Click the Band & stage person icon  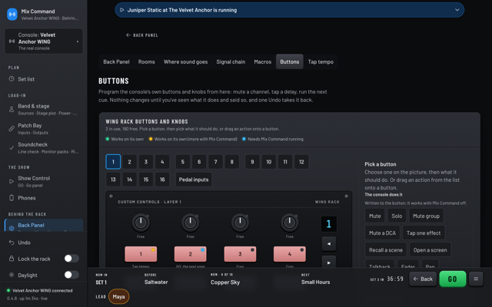(x=12, y=109)
